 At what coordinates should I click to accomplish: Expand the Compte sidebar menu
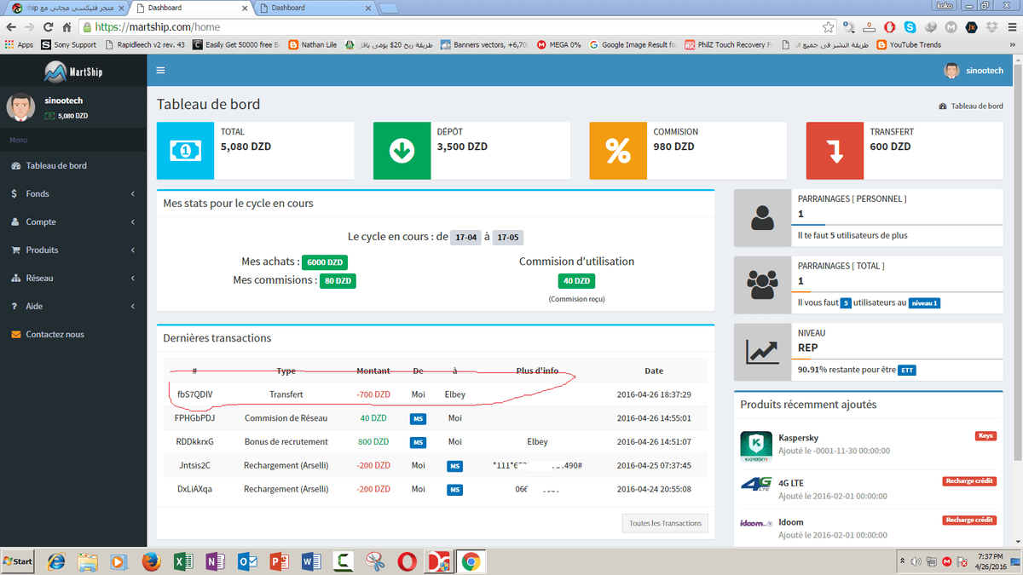click(x=41, y=222)
